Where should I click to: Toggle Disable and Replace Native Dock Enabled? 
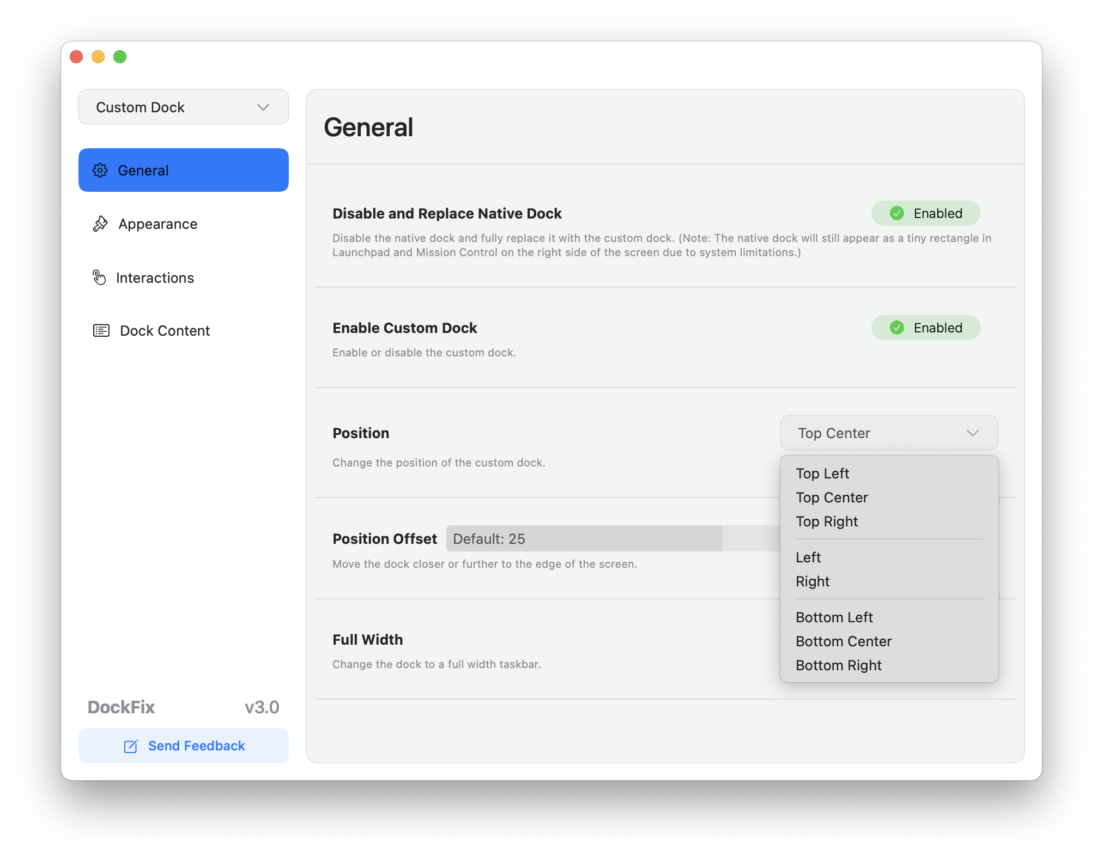[925, 214]
